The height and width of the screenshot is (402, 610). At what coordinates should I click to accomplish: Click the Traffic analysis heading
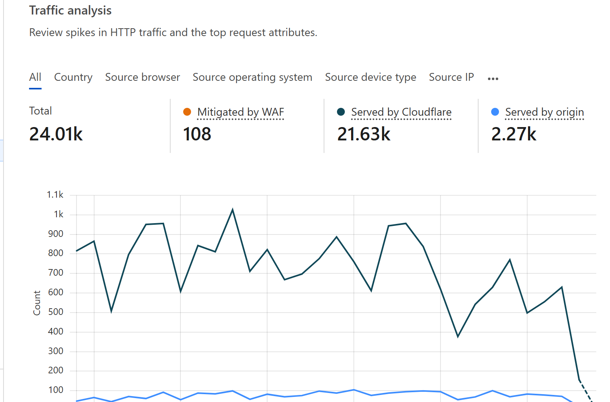[x=70, y=11]
